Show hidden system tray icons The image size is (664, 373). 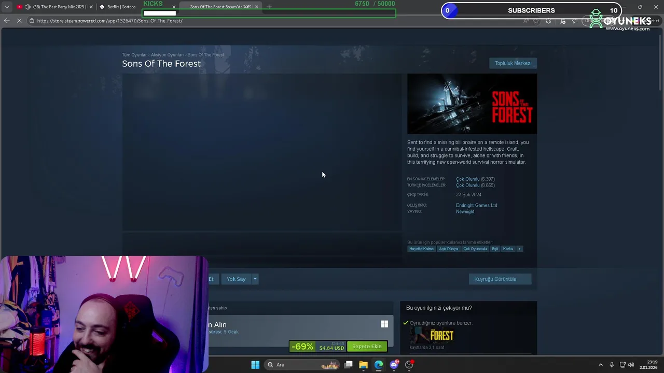(x=601, y=365)
